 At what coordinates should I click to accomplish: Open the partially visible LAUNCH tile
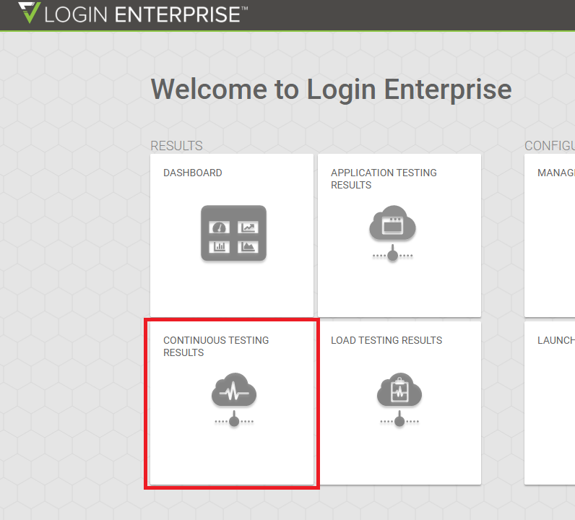550,403
